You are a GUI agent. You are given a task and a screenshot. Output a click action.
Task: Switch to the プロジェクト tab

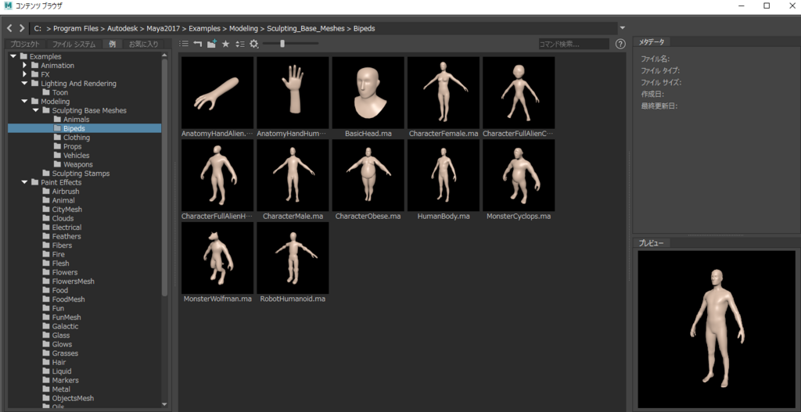tap(25, 45)
